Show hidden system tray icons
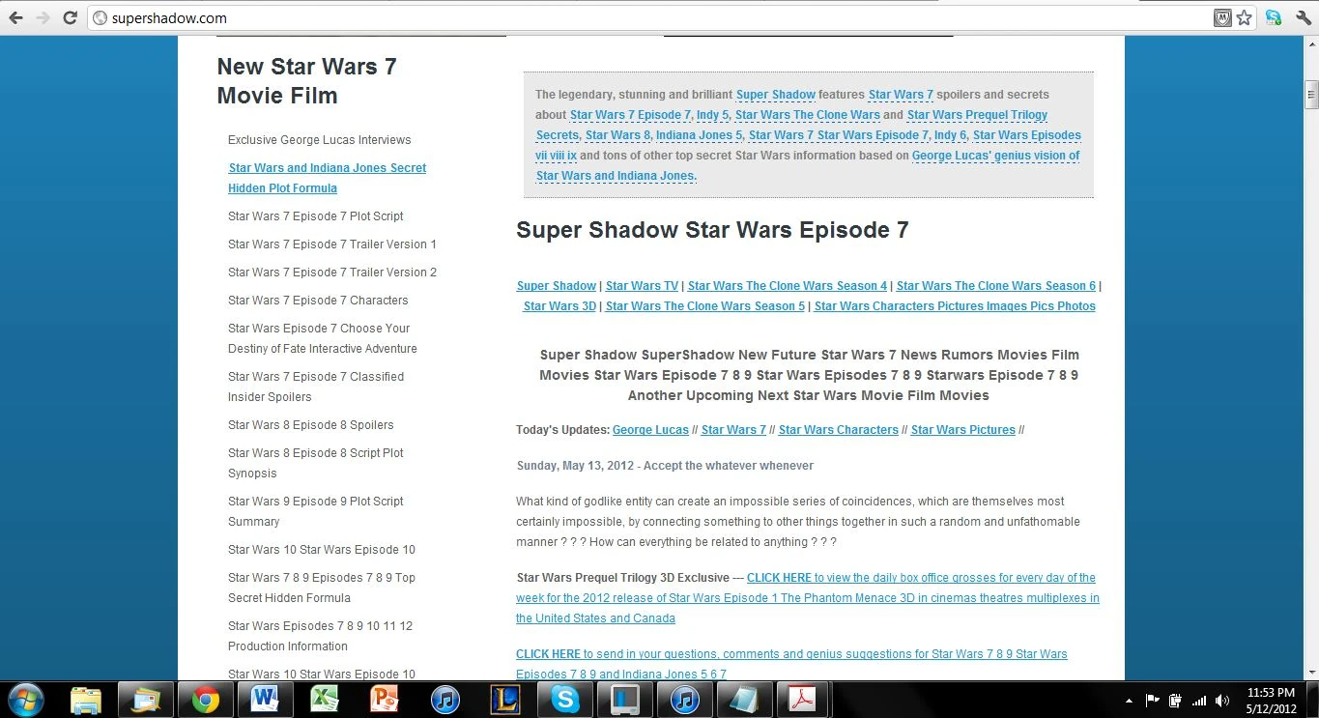Viewport: 1319px width, 718px height. pyautogui.click(x=1129, y=701)
